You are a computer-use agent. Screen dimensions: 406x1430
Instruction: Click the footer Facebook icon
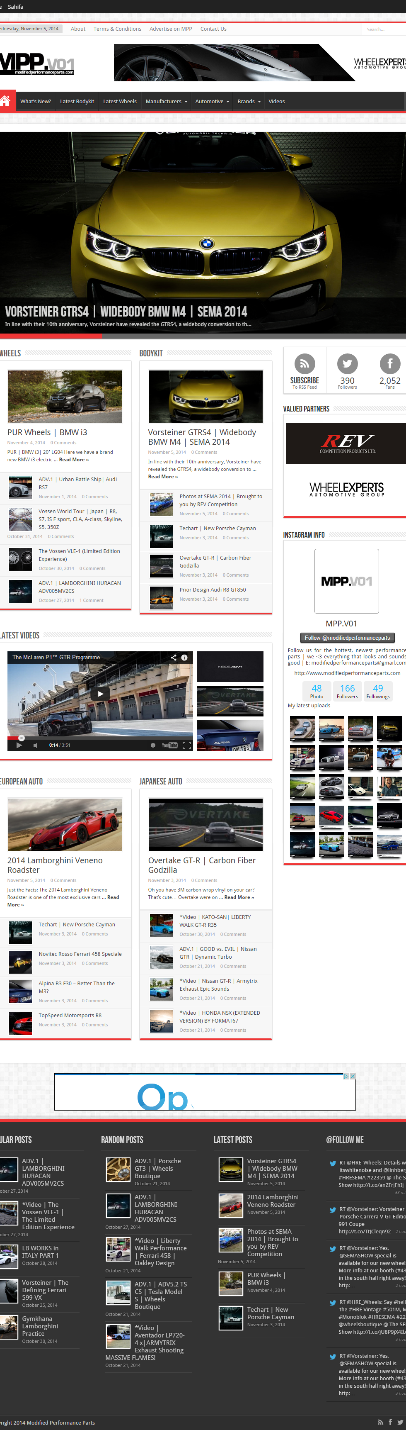(x=390, y=1422)
